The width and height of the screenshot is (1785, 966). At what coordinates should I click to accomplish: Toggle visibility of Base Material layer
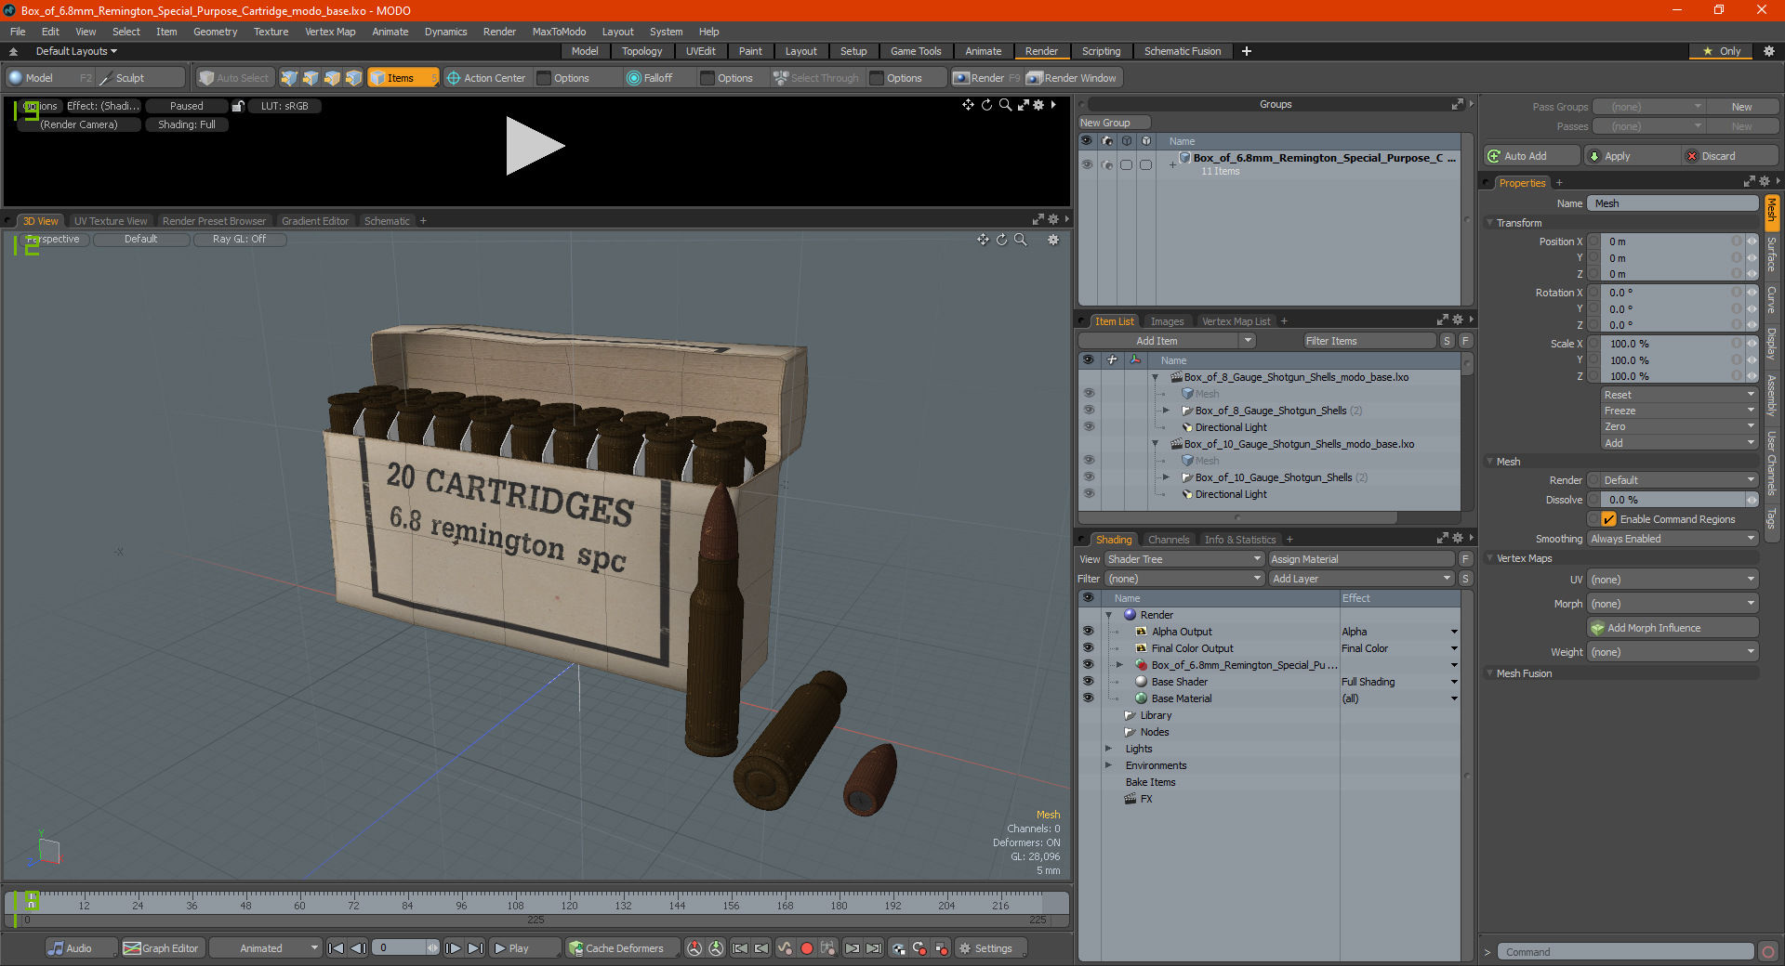pos(1088,698)
